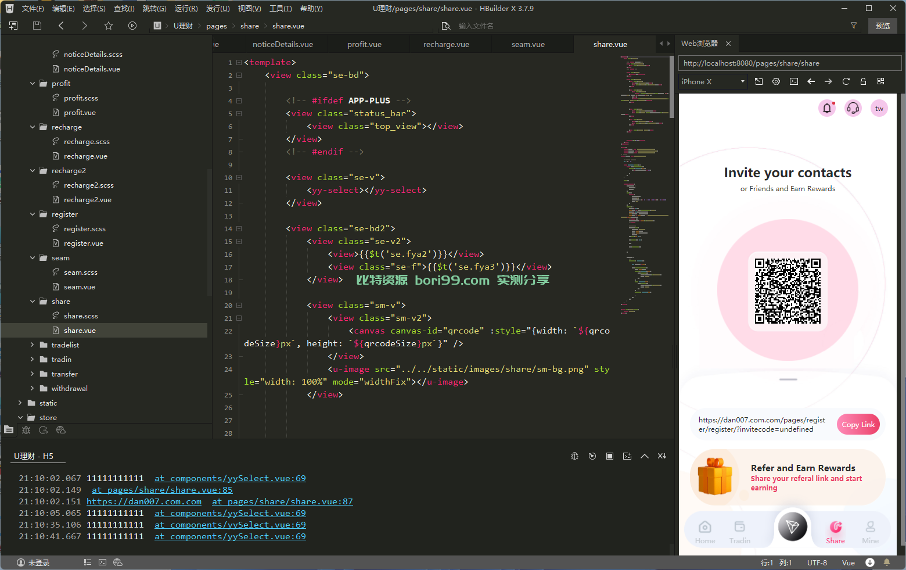The width and height of the screenshot is (906, 570).
Task: Close the Web浏览器 tab
Action: pos(728,44)
